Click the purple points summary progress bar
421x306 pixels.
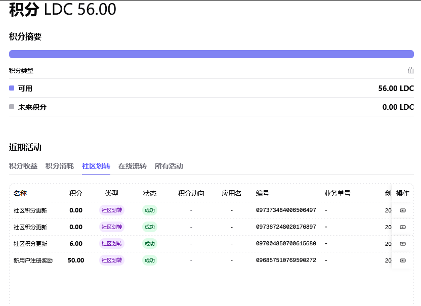212,54
